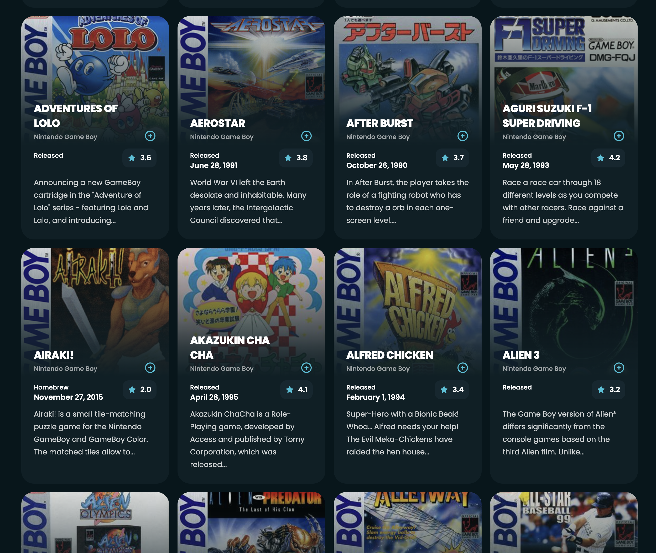
Task: Open the Alfred Chicken title
Action: (x=390, y=355)
